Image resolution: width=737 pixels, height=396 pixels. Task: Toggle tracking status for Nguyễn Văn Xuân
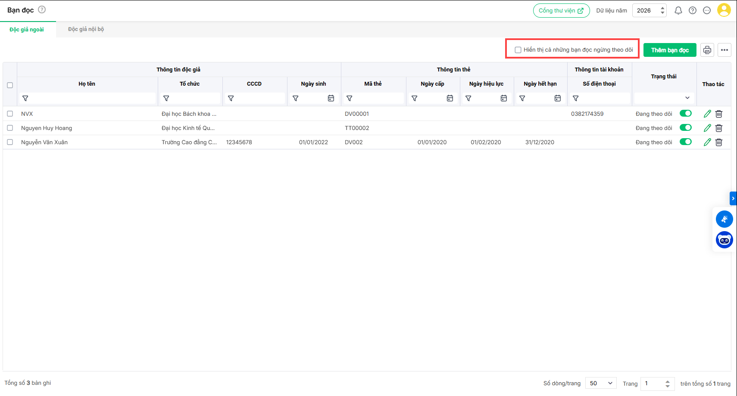[685, 142]
